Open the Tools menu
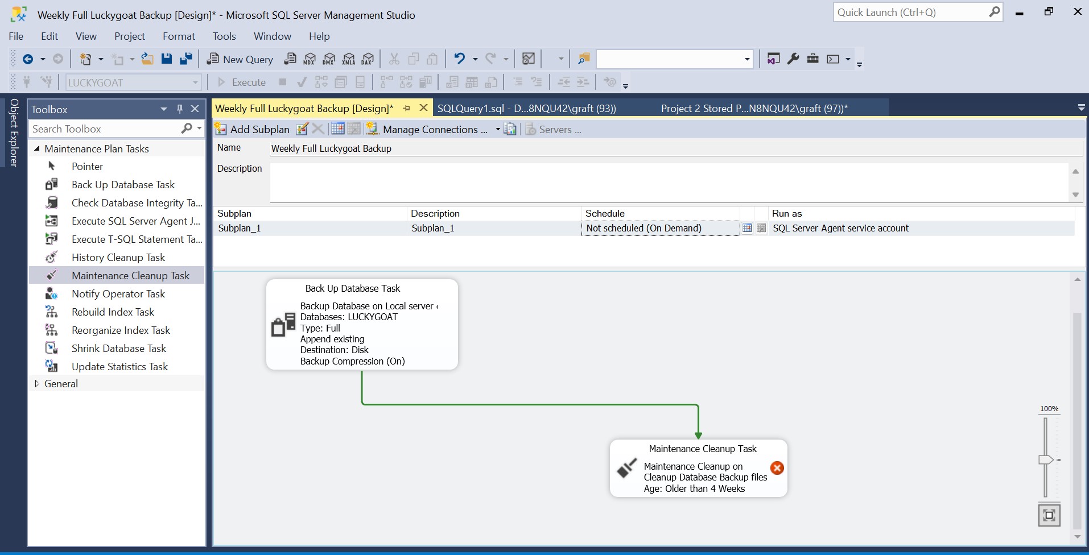 [224, 36]
